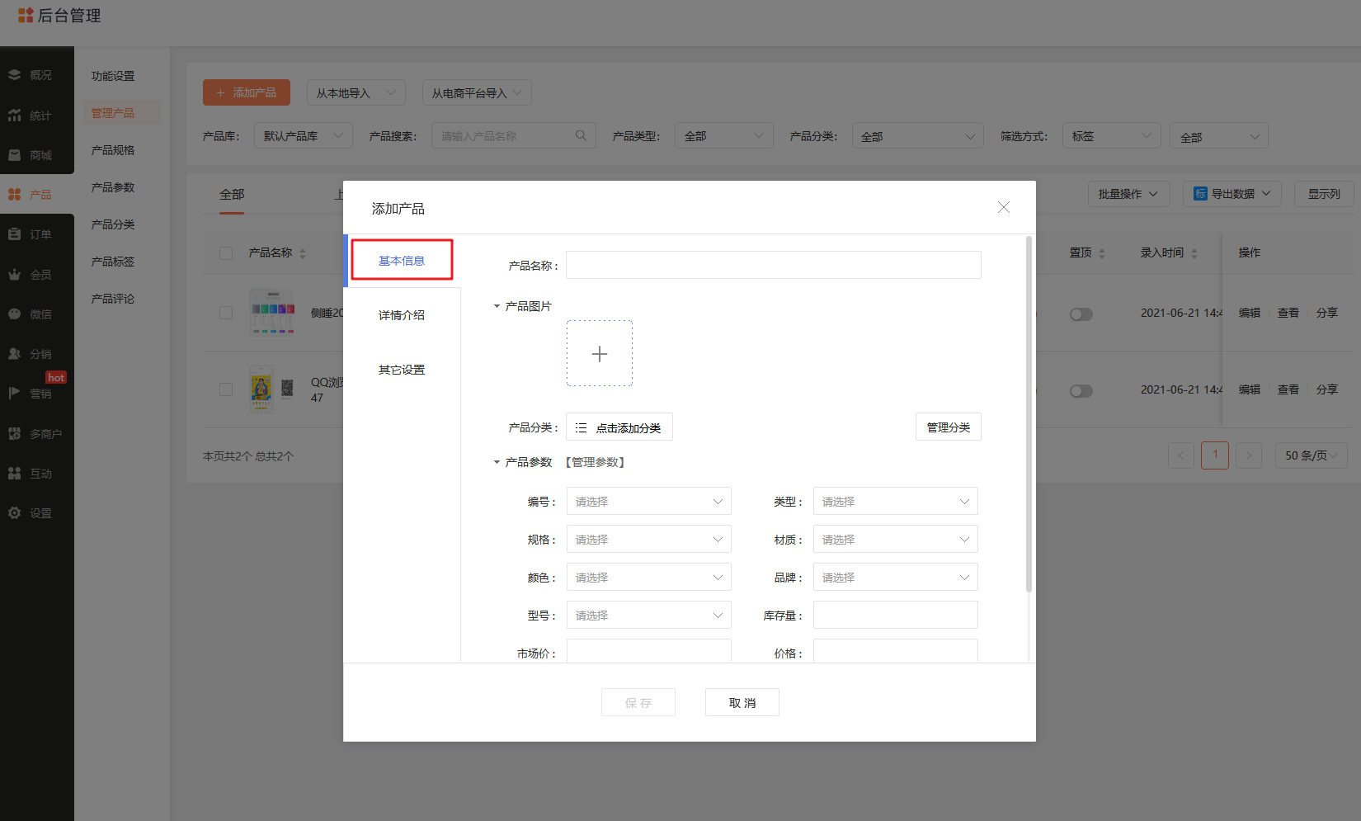Click the 显示列 button
The image size is (1361, 821).
(x=1324, y=193)
